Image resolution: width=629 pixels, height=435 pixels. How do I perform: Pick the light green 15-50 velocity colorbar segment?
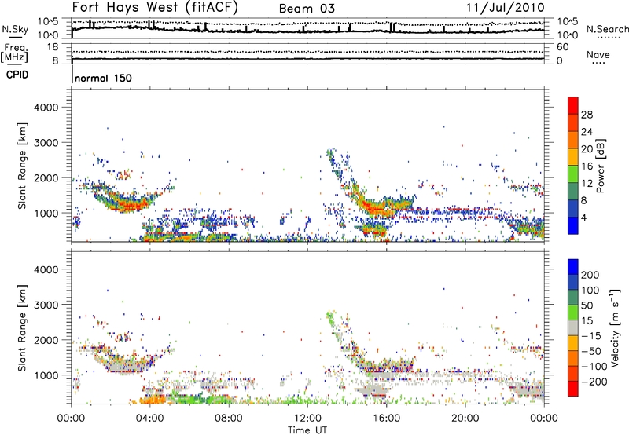click(x=573, y=313)
